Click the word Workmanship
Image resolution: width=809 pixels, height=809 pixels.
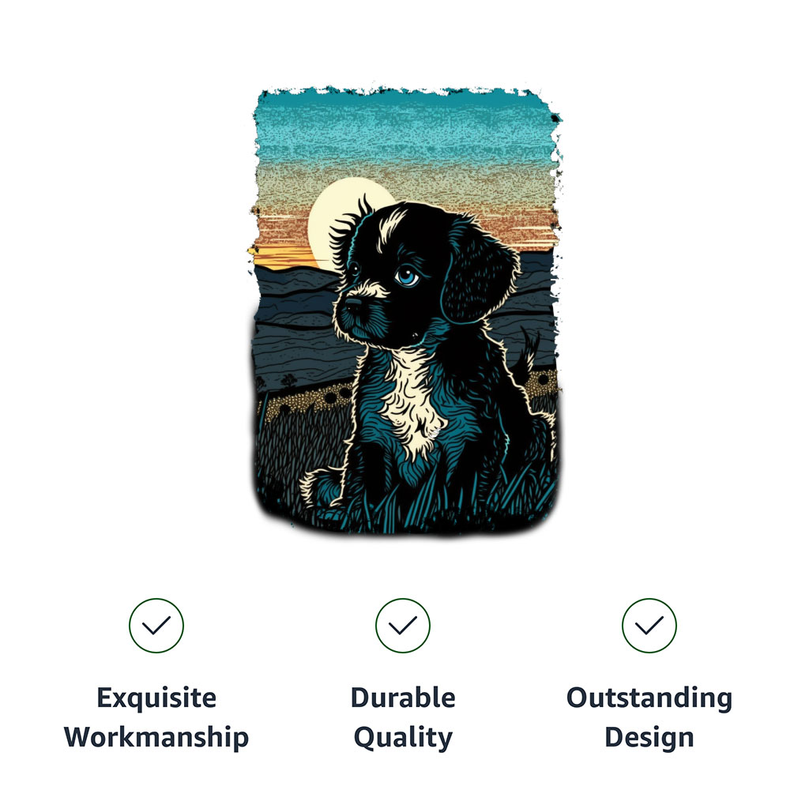[x=156, y=737]
